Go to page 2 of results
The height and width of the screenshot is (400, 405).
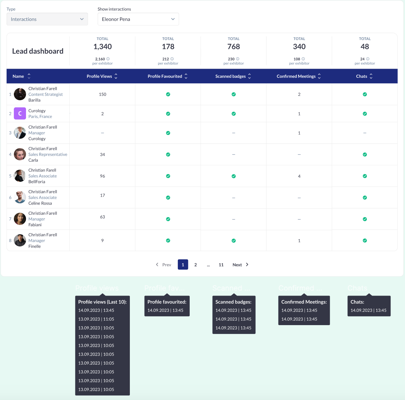click(x=196, y=265)
